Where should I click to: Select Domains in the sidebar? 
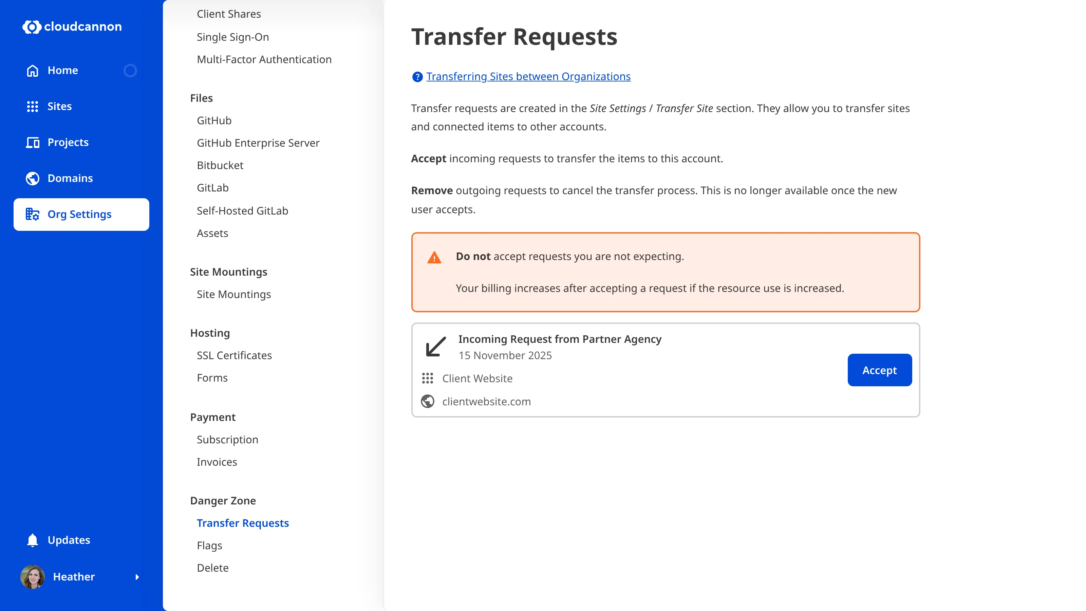tap(70, 178)
